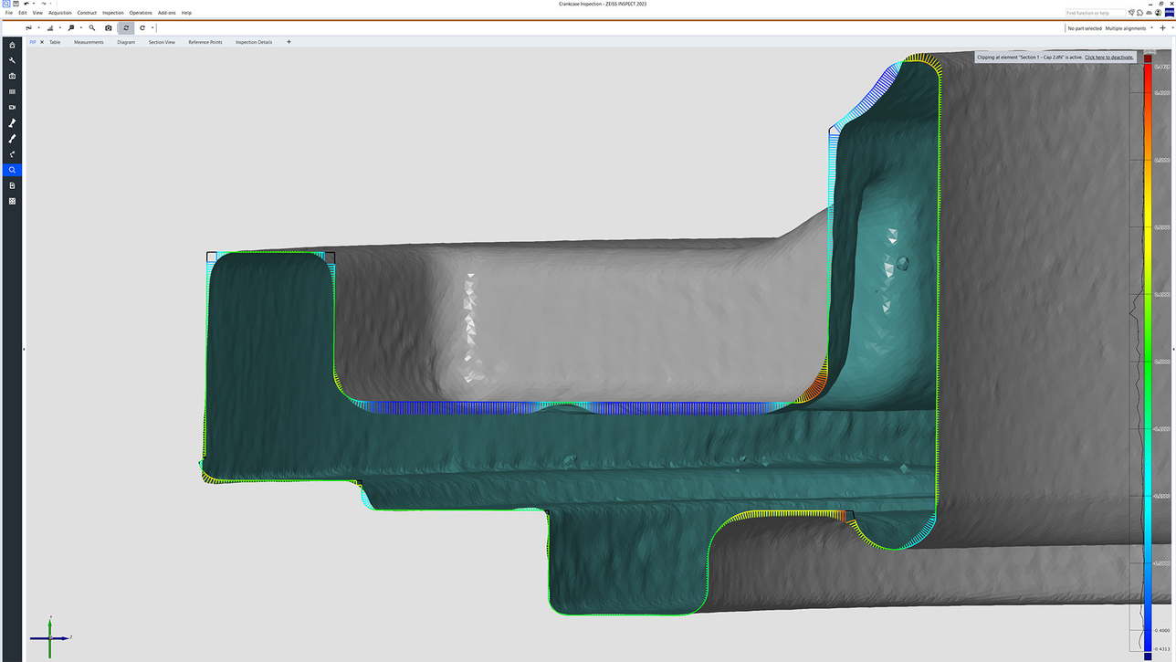Open the Home workspace in the sidebar
Viewport: 1176px width, 662px height.
point(12,45)
